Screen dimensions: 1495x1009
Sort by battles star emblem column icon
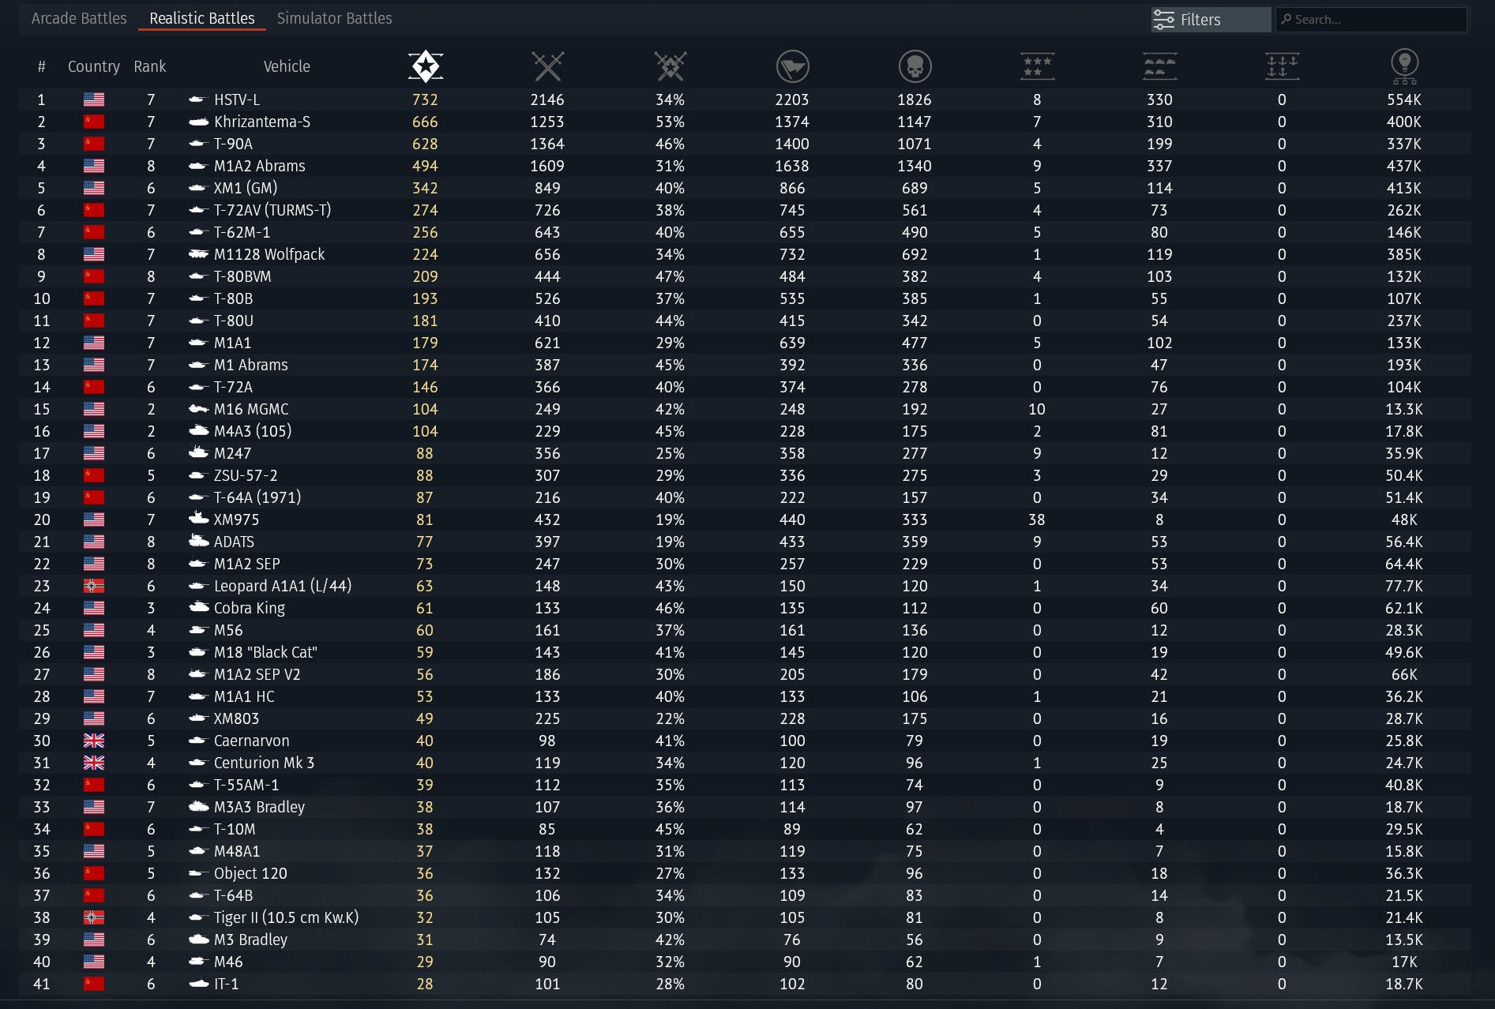tap(425, 66)
